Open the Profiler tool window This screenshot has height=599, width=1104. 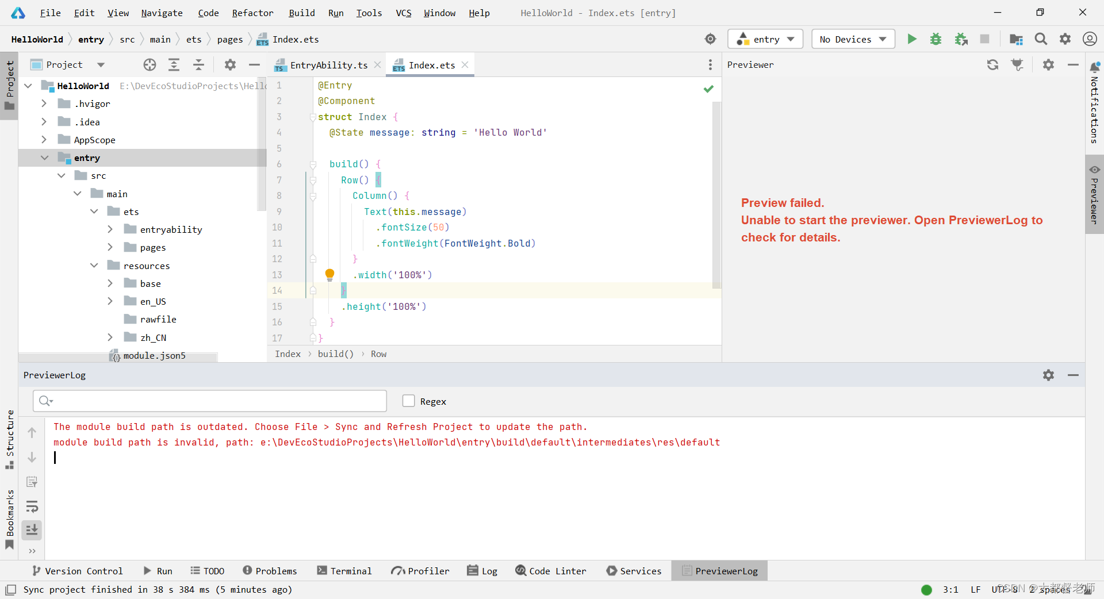point(420,571)
